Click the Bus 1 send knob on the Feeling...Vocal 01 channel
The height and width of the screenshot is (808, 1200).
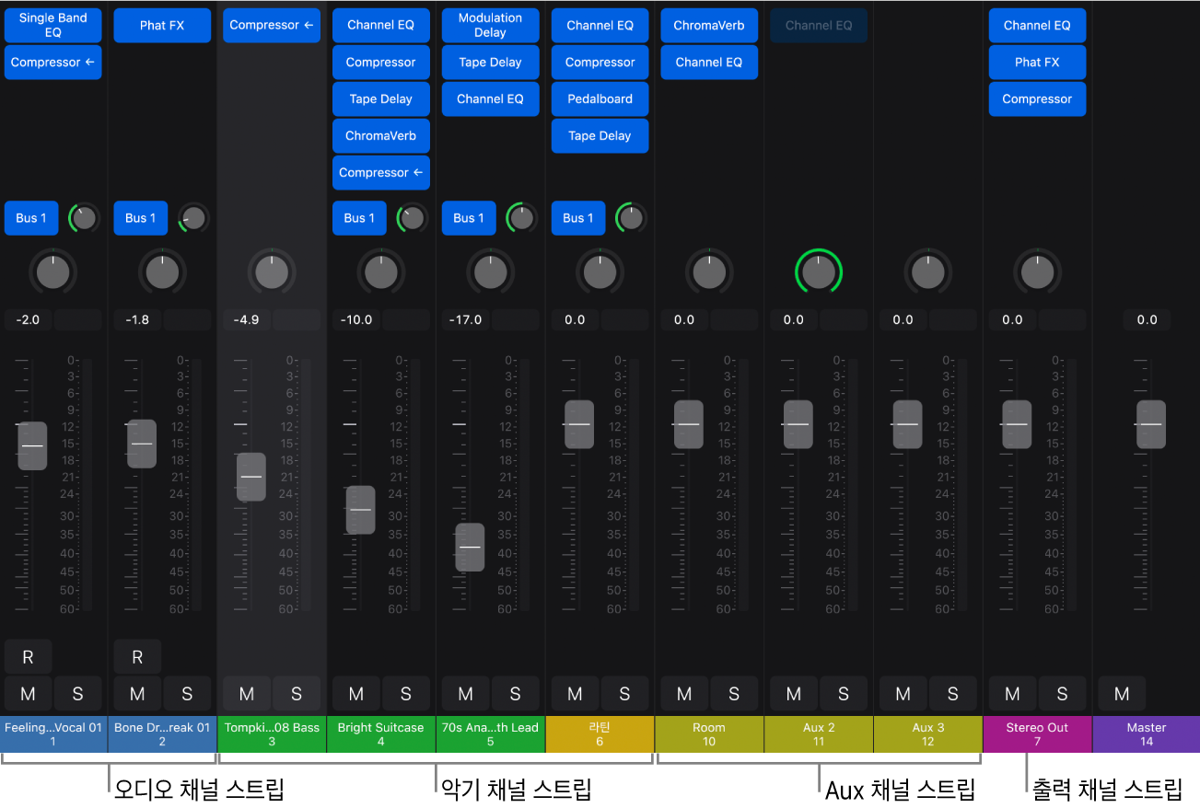84,218
